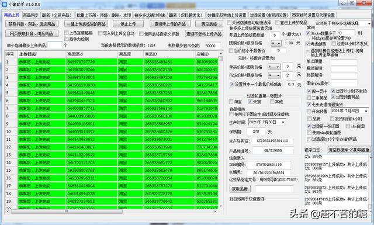Click the 保质期 days input field

(x=256, y=131)
